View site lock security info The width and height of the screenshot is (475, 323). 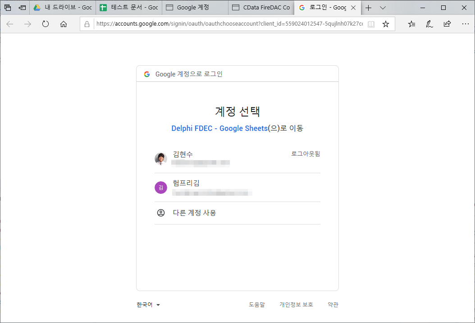(x=87, y=24)
